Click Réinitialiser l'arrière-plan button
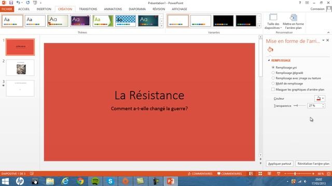Viewport: 332px width, 186px height. [x=313, y=164]
